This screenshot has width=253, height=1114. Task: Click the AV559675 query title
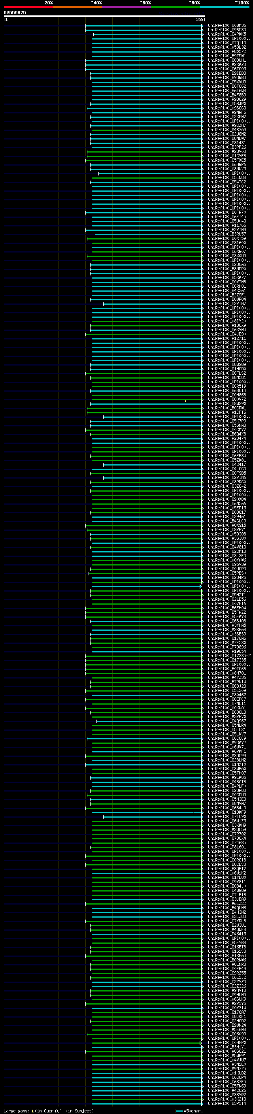tap(15, 13)
